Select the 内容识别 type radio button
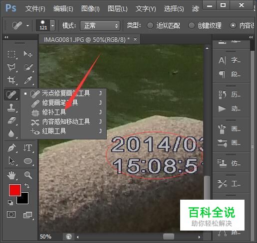The image size is (257, 243). [x=233, y=25]
